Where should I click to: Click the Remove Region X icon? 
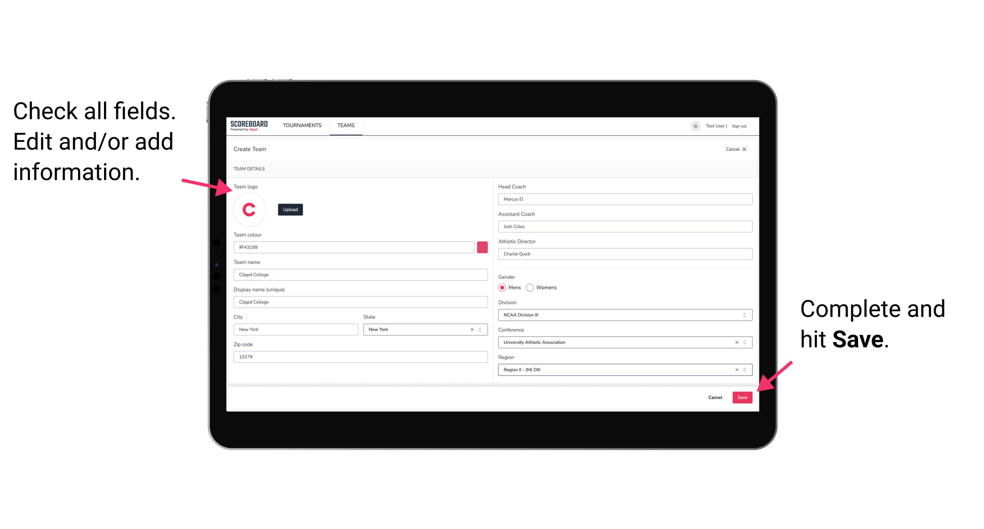click(735, 369)
